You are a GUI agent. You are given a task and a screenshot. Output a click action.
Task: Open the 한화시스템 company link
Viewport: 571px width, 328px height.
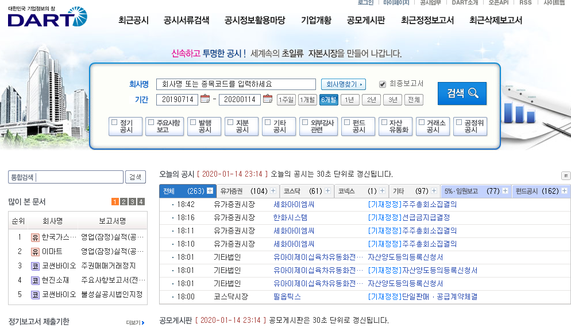[x=290, y=218]
